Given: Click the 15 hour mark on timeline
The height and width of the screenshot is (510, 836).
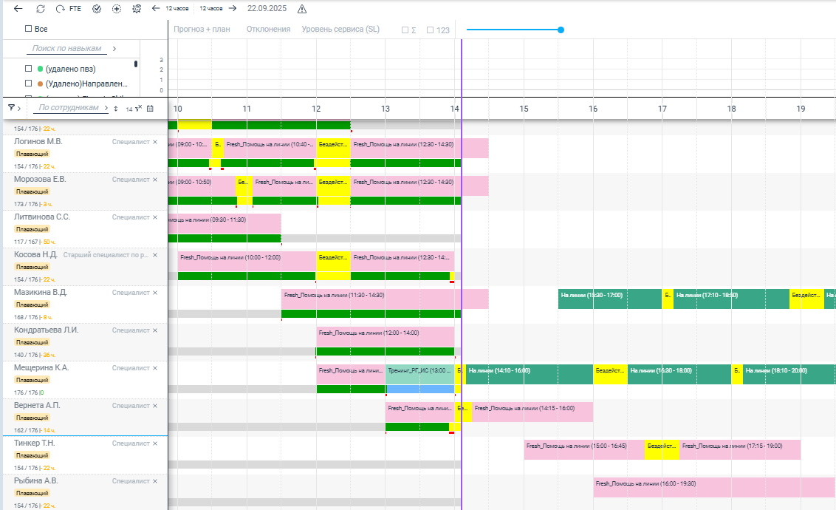Looking at the screenshot, I should click(x=524, y=109).
